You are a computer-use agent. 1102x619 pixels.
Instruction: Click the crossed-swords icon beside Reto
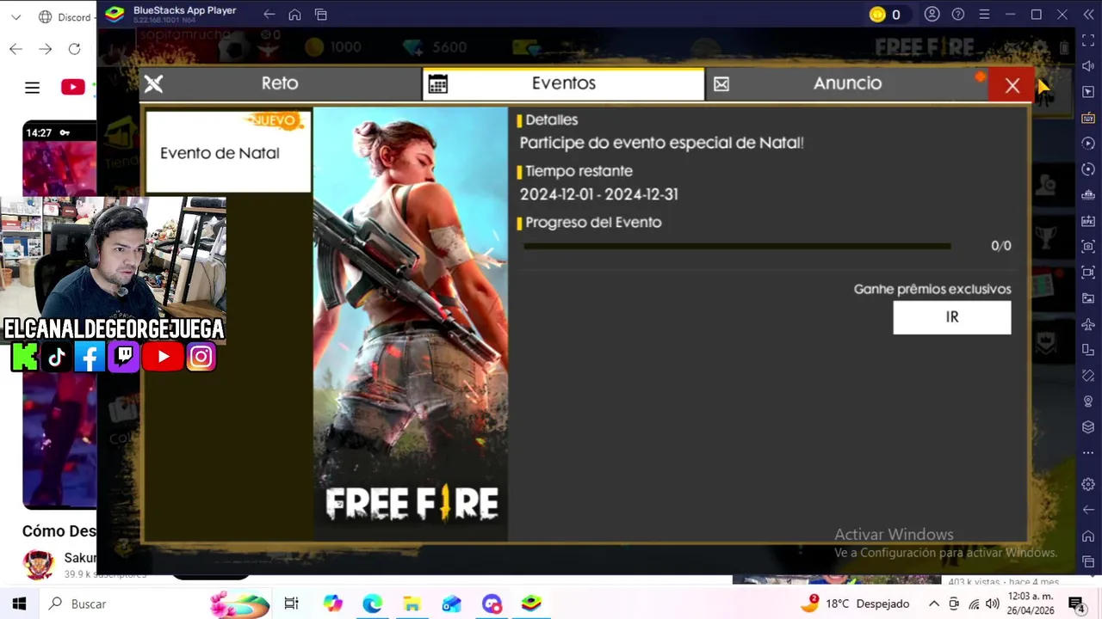click(x=153, y=83)
